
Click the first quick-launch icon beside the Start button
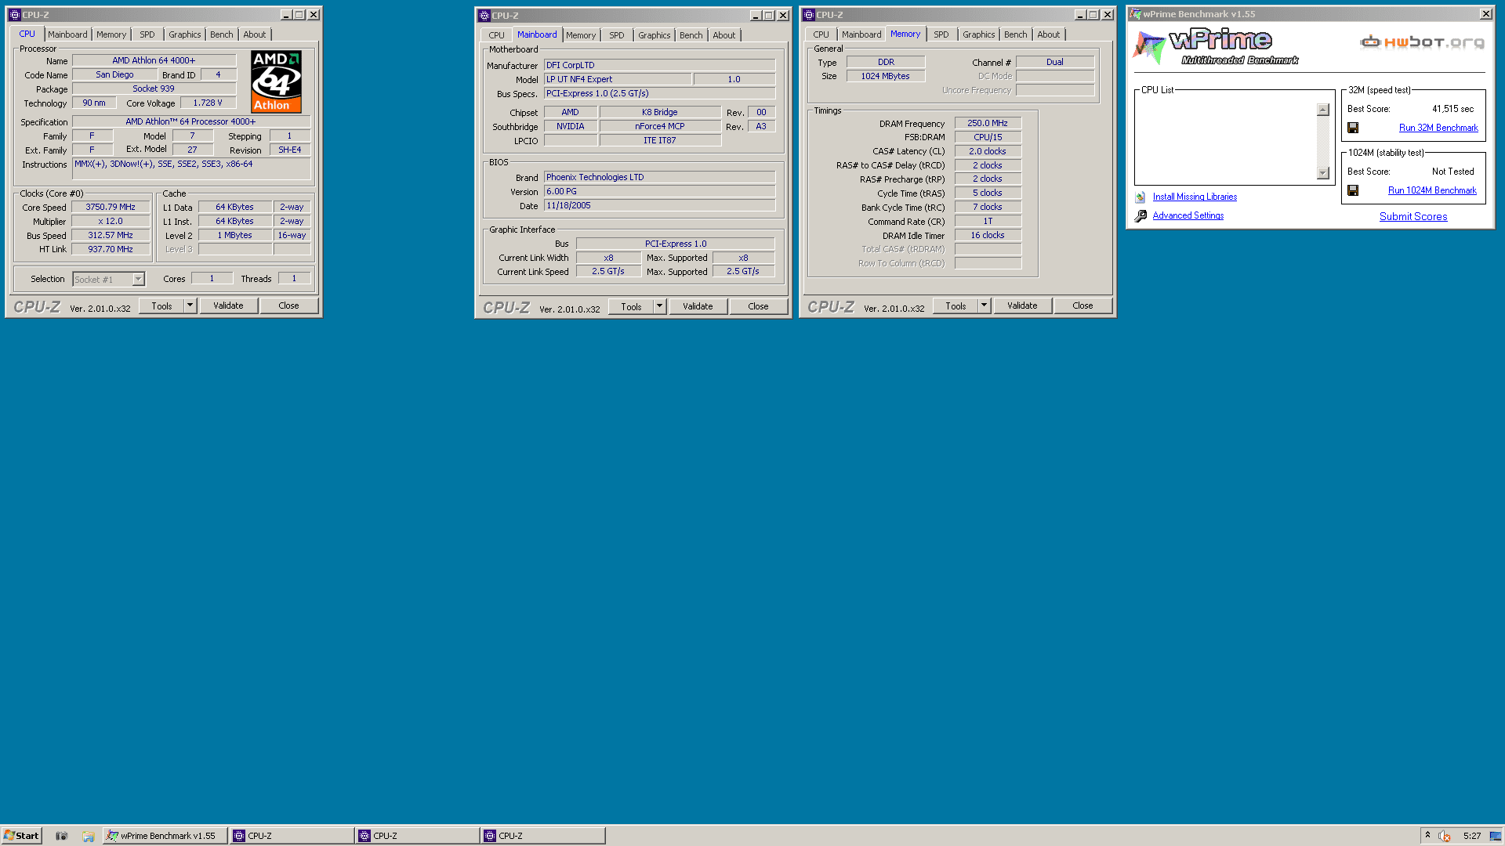(62, 836)
